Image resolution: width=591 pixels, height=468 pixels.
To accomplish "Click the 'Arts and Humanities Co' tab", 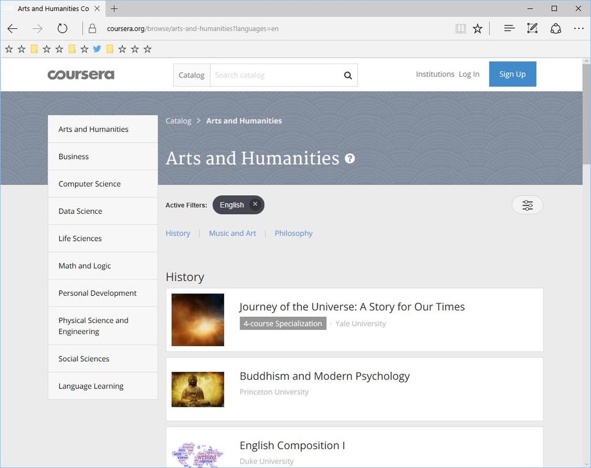I will coord(53,8).
